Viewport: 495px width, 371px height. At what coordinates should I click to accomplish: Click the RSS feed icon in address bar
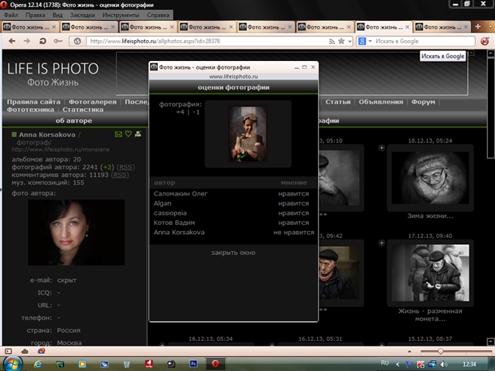(x=331, y=41)
